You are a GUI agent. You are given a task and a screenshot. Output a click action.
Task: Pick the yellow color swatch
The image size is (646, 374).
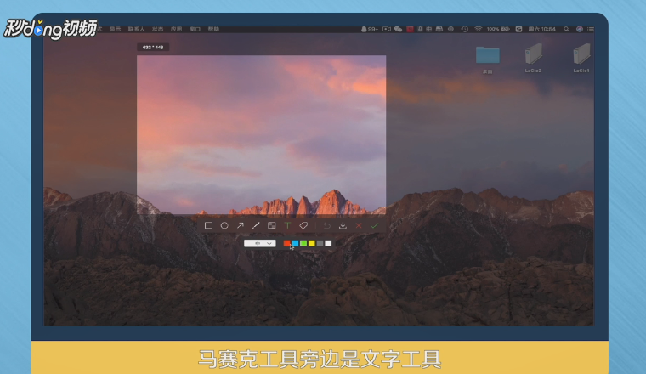click(x=311, y=243)
